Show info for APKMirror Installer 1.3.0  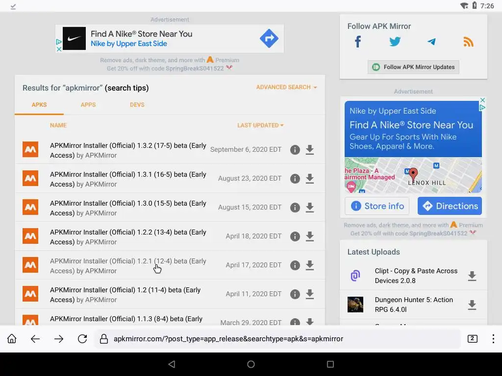pos(295,207)
